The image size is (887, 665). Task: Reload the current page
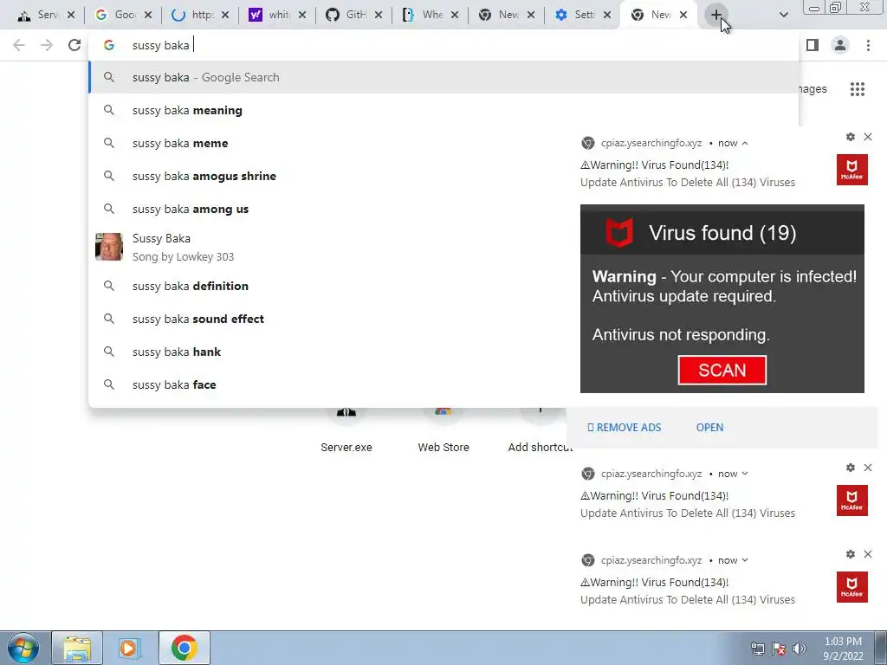tap(74, 45)
